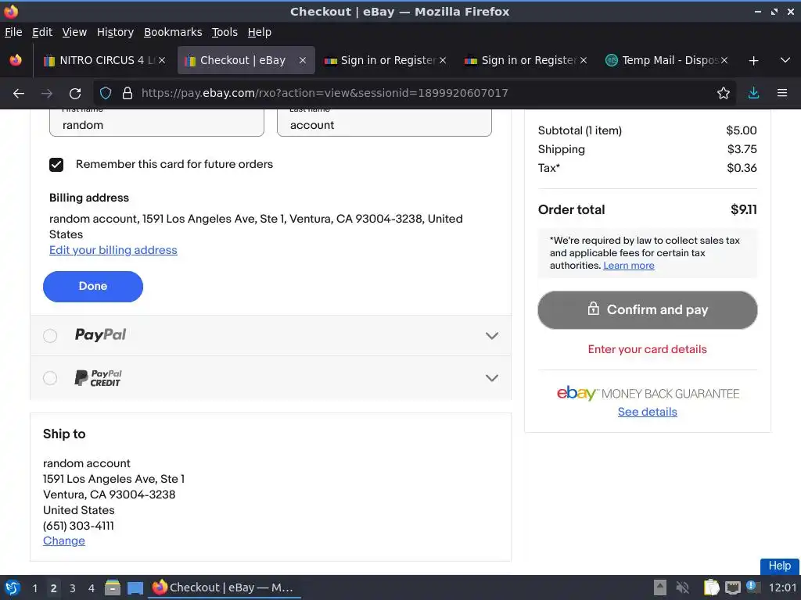Image resolution: width=801 pixels, height=600 pixels.
Task: Click the PayPal Credit logo
Action: coord(98,378)
